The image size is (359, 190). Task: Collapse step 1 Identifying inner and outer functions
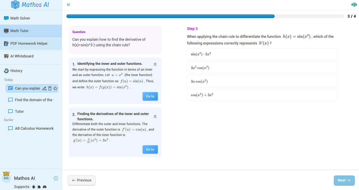click(155, 64)
